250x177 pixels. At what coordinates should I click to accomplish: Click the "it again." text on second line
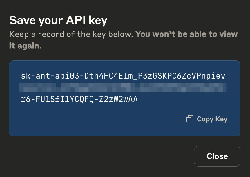[26, 46]
